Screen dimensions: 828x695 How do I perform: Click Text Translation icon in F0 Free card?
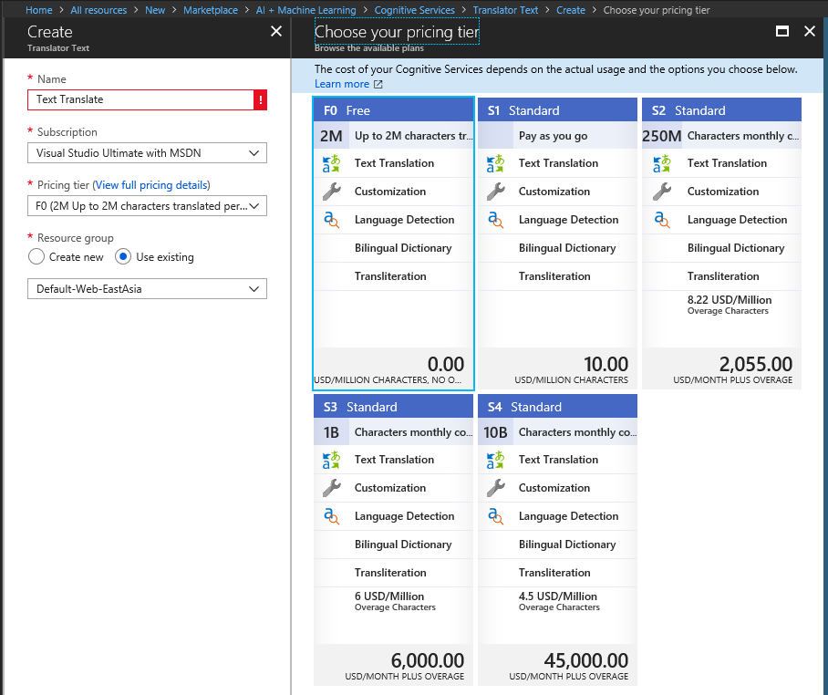[331, 163]
